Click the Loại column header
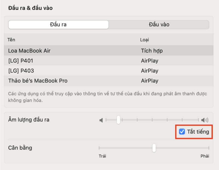 [x=145, y=40]
